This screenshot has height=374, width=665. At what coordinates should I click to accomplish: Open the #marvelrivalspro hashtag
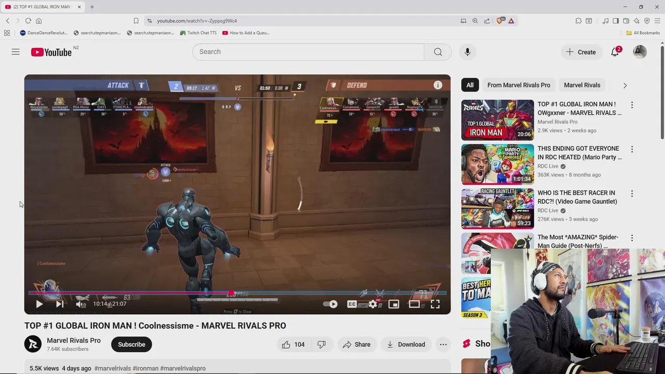(x=183, y=368)
